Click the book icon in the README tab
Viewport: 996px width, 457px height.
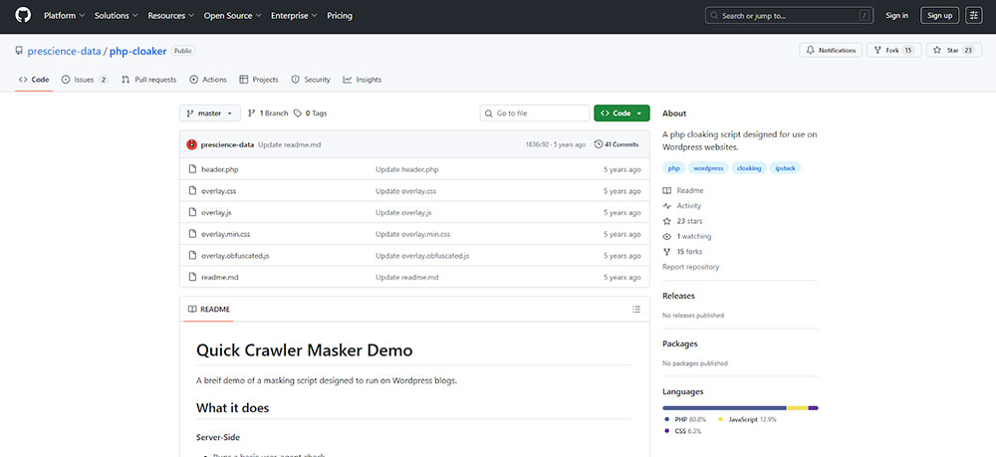pos(192,309)
